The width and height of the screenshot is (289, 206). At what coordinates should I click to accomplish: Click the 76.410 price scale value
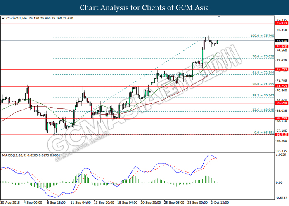282,30
